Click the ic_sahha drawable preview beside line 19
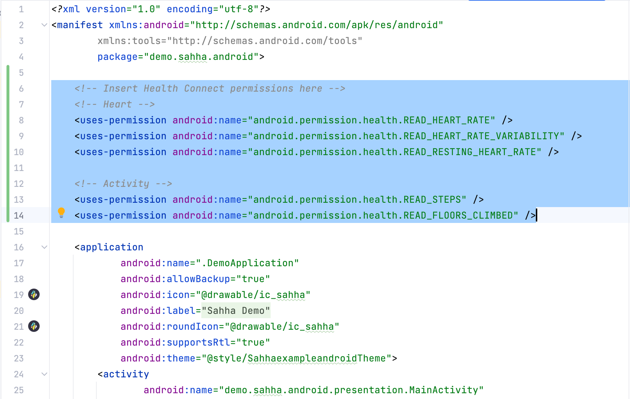Screen dimensions: 630x399 point(34,295)
